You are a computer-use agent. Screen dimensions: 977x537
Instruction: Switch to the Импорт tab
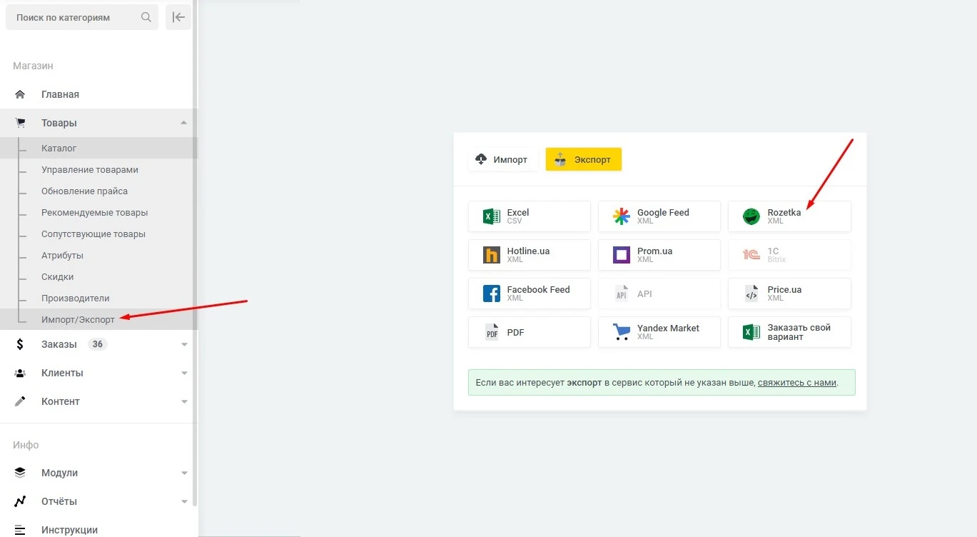pyautogui.click(x=502, y=159)
